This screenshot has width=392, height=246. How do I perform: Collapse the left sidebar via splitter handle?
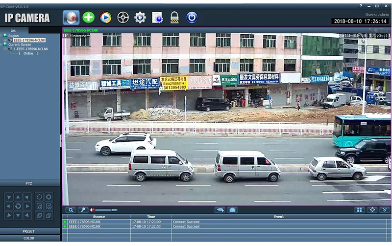coord(61,141)
